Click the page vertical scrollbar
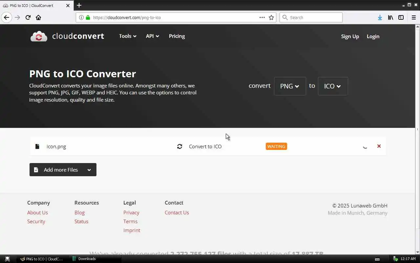The image size is (420, 263). pos(418,139)
